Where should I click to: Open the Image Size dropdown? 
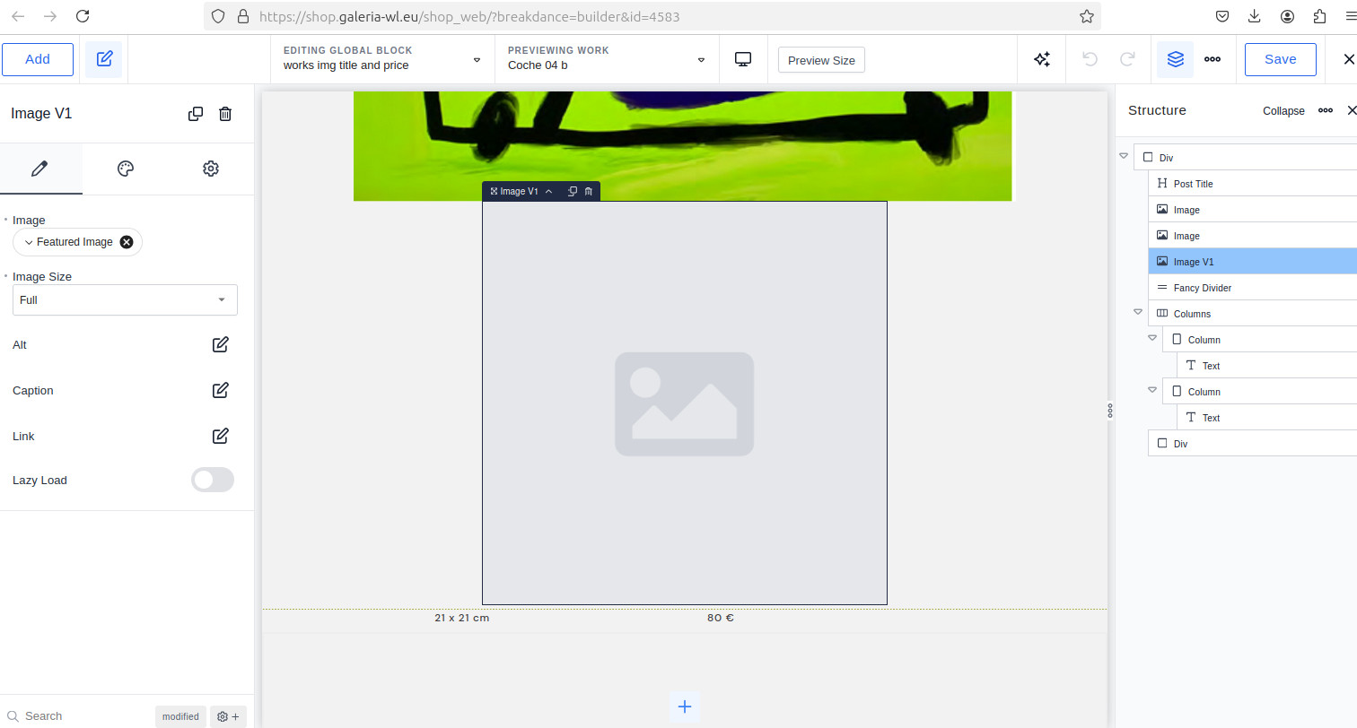(x=125, y=299)
